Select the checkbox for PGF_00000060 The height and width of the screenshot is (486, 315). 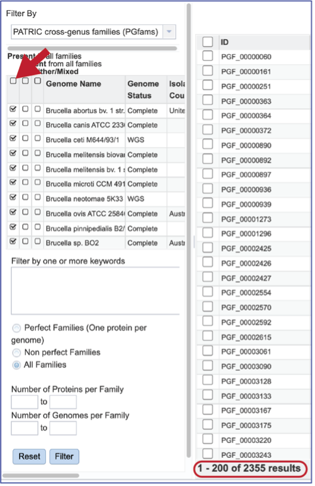(x=208, y=56)
